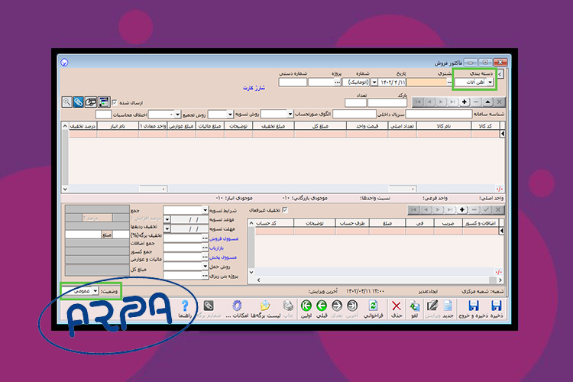Click the hand icon beside the paperclip
Image resolution: width=573 pixels, height=382 pixels.
(x=91, y=102)
